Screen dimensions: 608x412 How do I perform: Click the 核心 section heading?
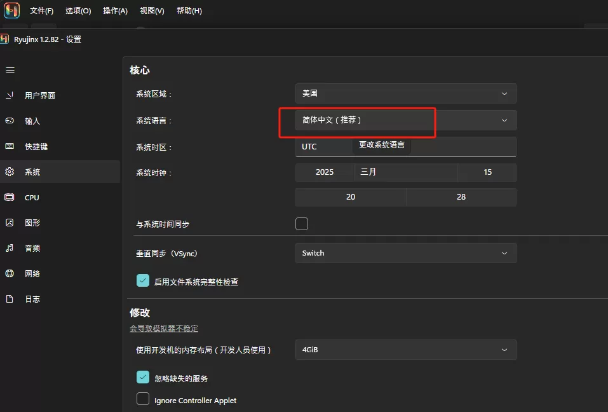click(x=140, y=70)
